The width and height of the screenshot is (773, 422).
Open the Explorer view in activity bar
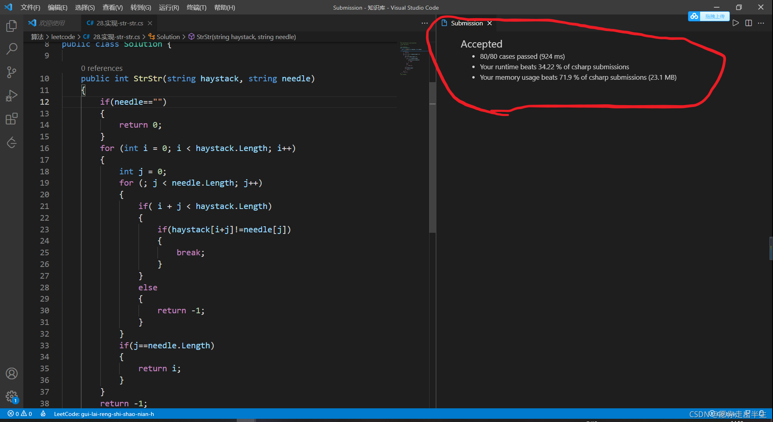click(12, 26)
